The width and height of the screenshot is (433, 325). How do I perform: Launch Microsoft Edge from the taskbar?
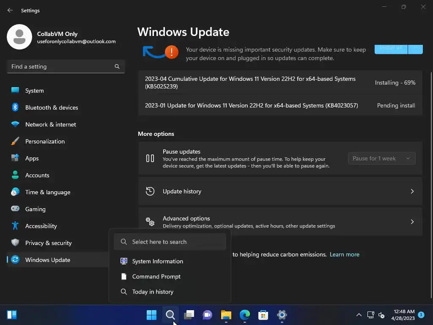(245, 315)
